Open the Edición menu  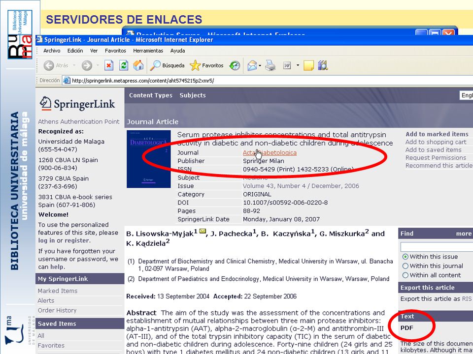point(75,51)
